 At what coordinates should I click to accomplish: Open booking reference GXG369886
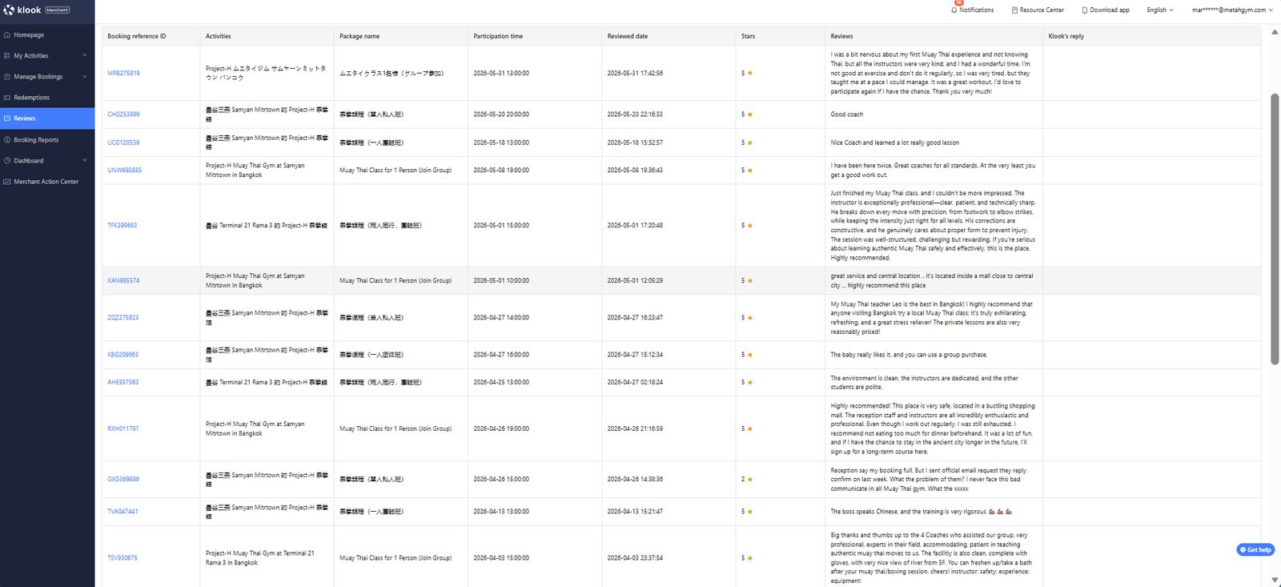[x=123, y=480]
